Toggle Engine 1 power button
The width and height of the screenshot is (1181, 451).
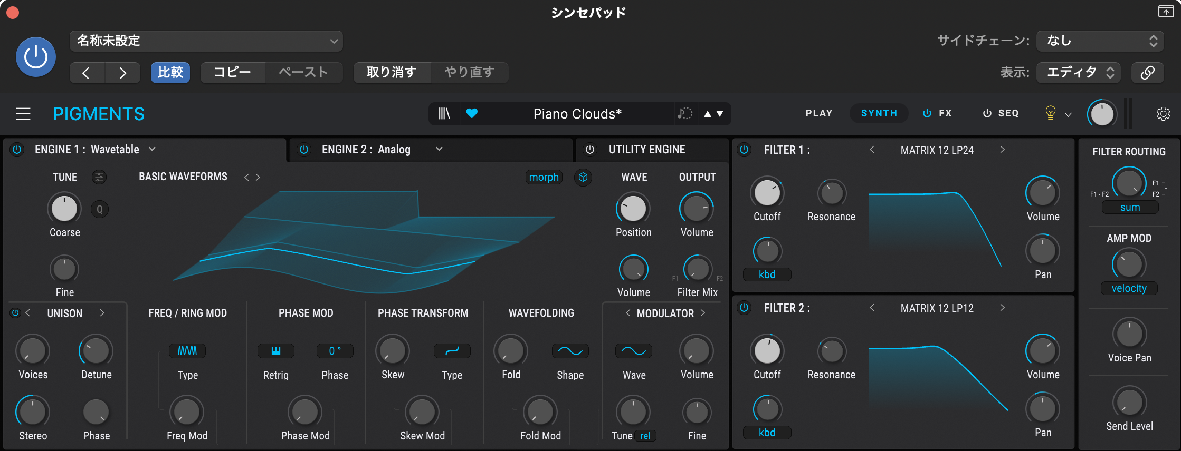pos(17,150)
